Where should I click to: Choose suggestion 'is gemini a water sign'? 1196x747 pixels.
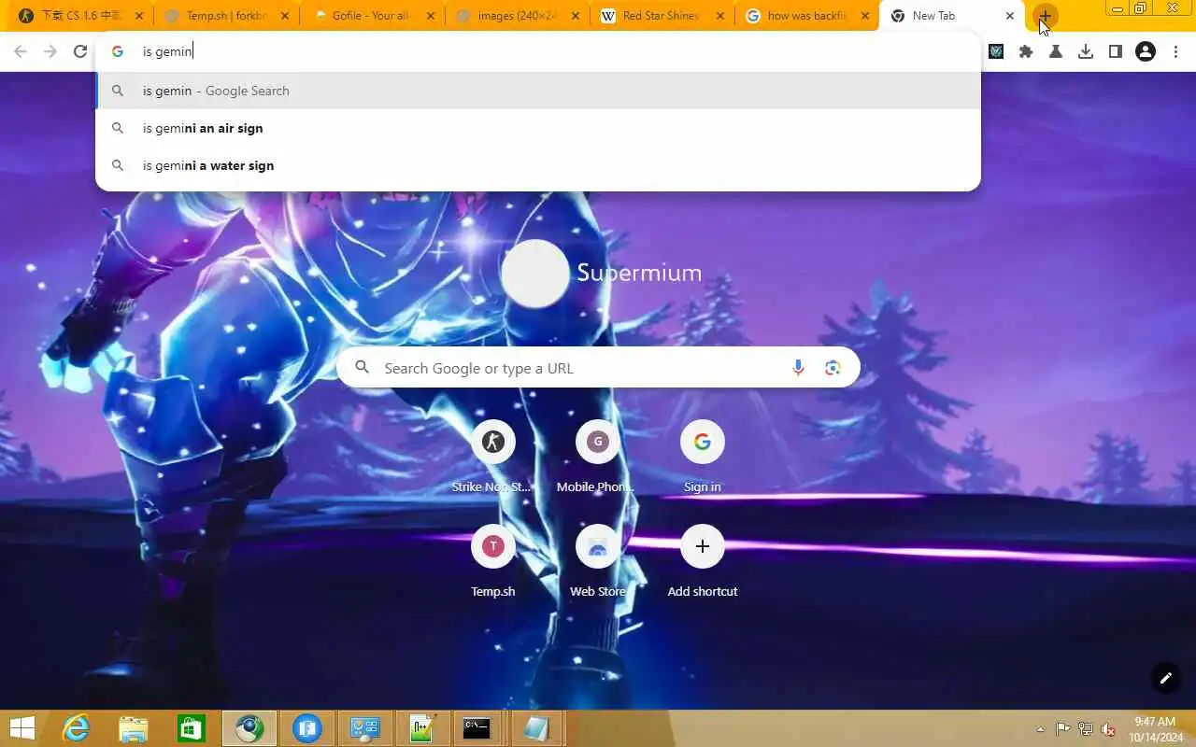click(x=538, y=165)
